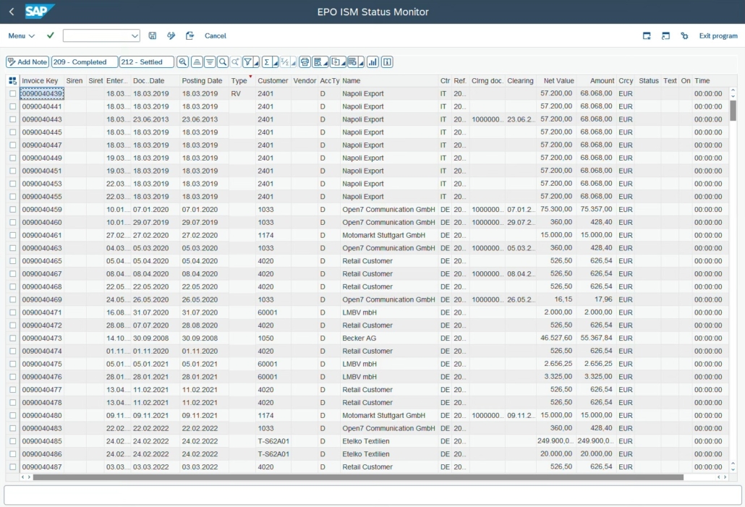Click the Information icon in ALV toolbar
745x507 pixels.
(x=387, y=61)
